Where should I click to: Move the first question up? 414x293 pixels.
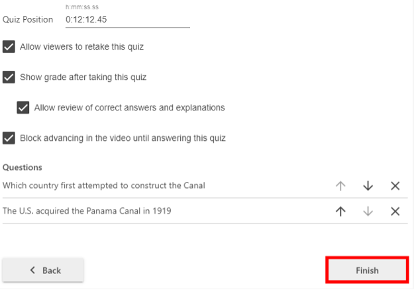[340, 186]
